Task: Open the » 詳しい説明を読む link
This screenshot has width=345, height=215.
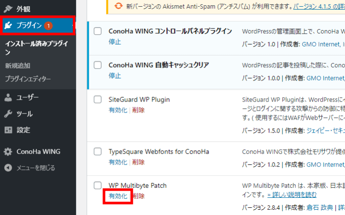Action: (x=292, y=195)
